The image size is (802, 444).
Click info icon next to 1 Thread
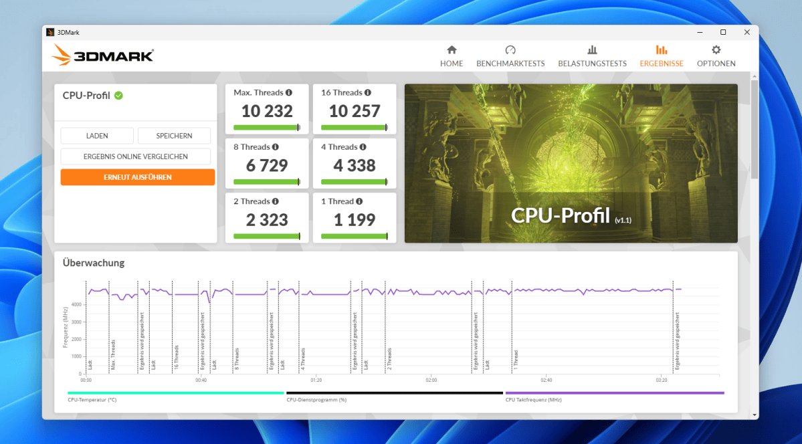pos(360,201)
